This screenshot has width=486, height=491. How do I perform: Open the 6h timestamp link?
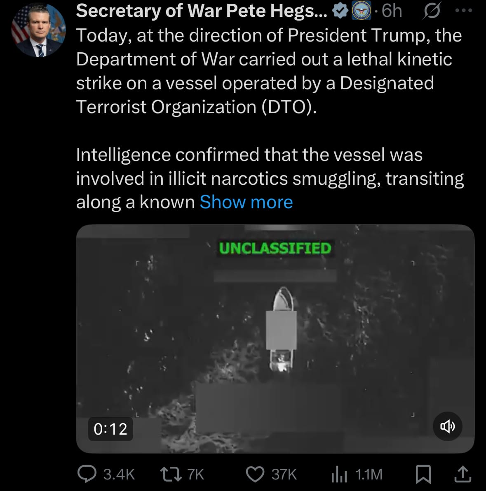pos(391,11)
